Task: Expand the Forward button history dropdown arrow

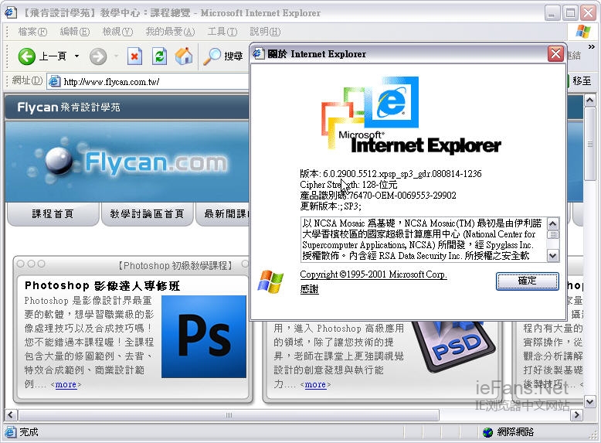Action: click(116, 56)
